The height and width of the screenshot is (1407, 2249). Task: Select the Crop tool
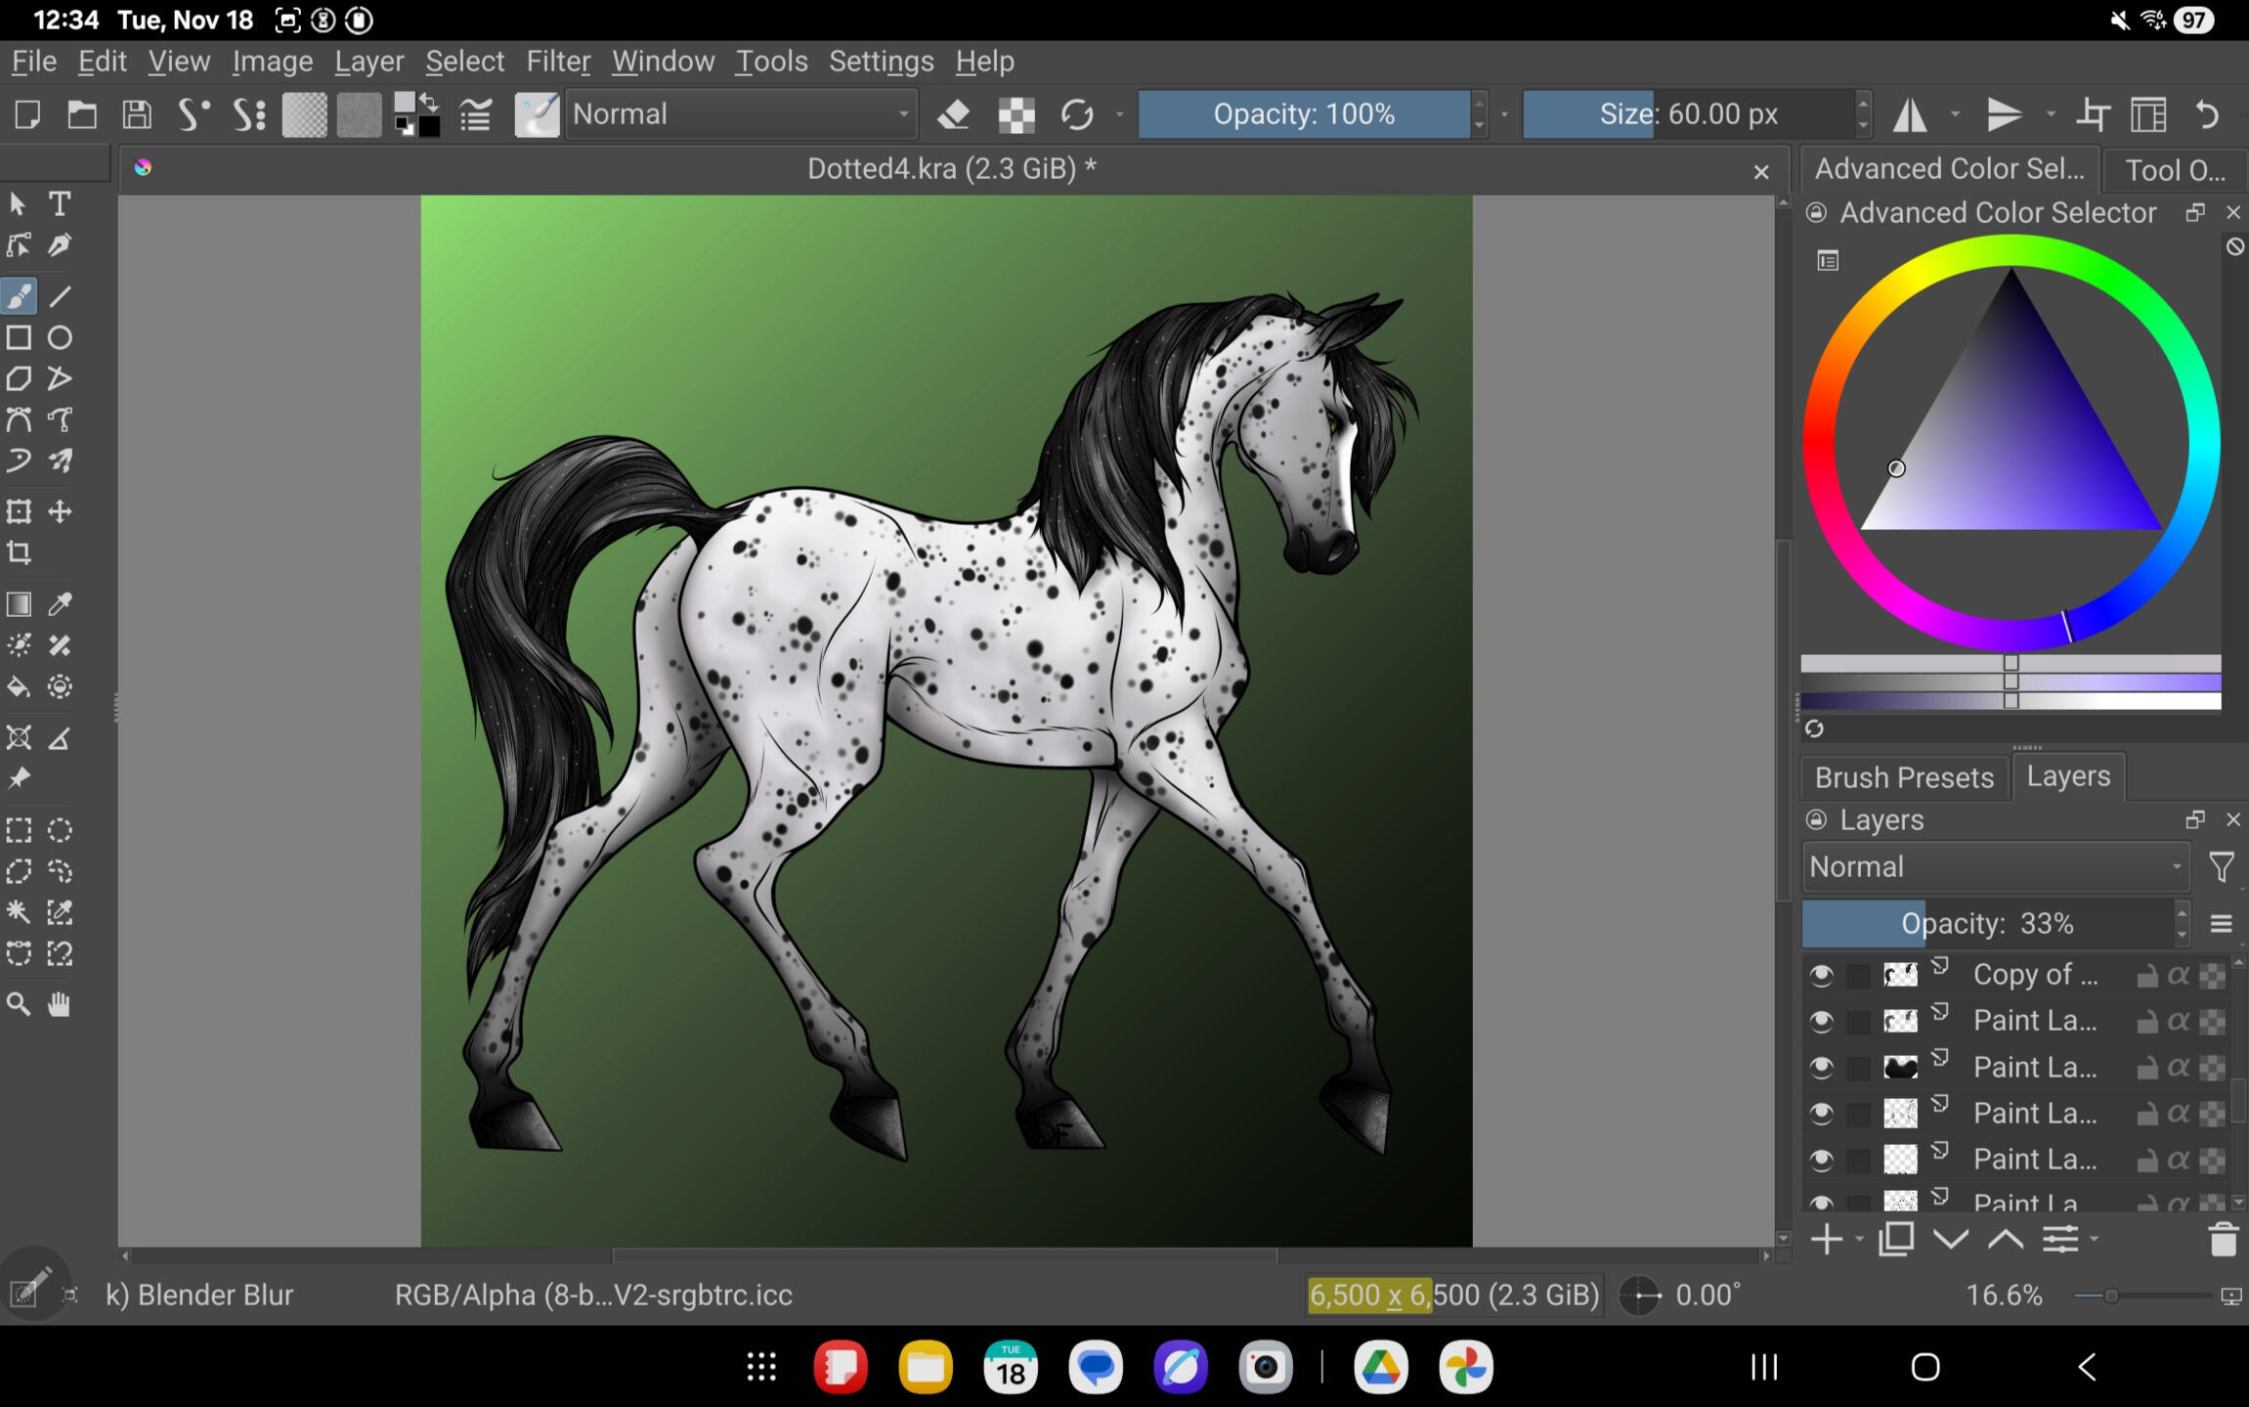(x=19, y=553)
